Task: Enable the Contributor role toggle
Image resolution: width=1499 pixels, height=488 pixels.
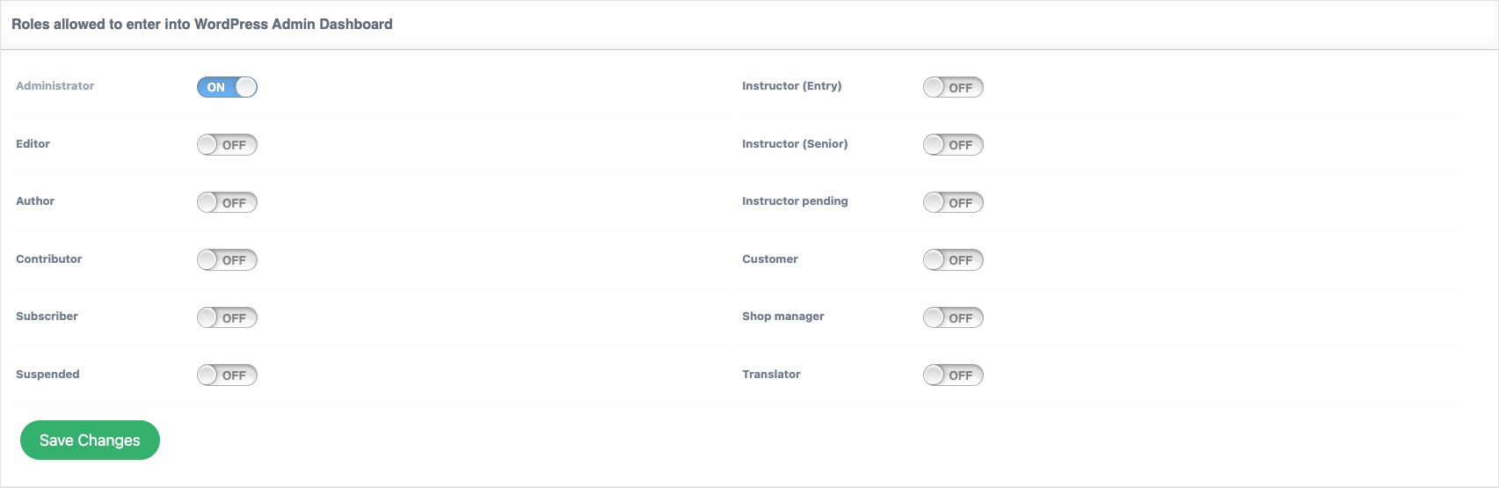Action: 227,260
